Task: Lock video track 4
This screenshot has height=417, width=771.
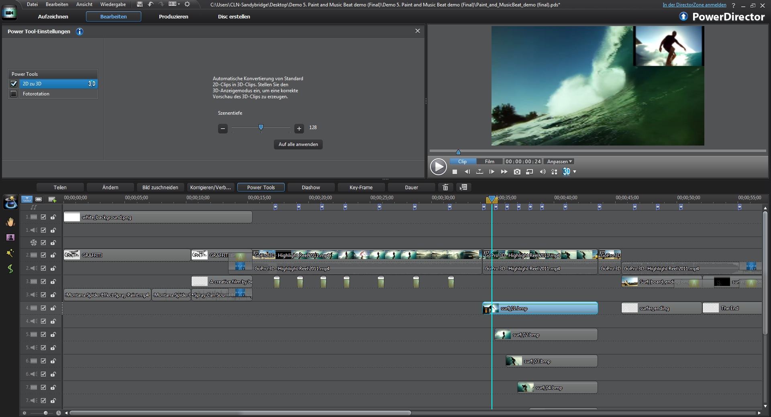Action: (53, 308)
